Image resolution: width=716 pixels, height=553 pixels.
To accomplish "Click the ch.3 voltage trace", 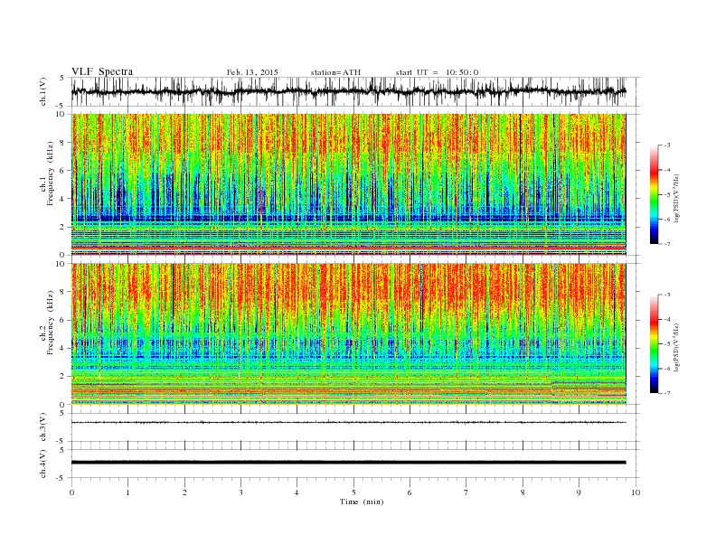I will 348,423.
